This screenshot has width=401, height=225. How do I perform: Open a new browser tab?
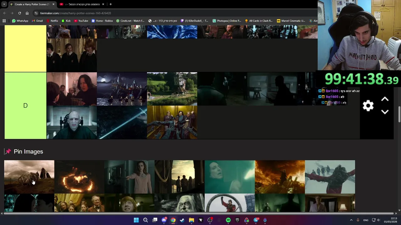111,4
